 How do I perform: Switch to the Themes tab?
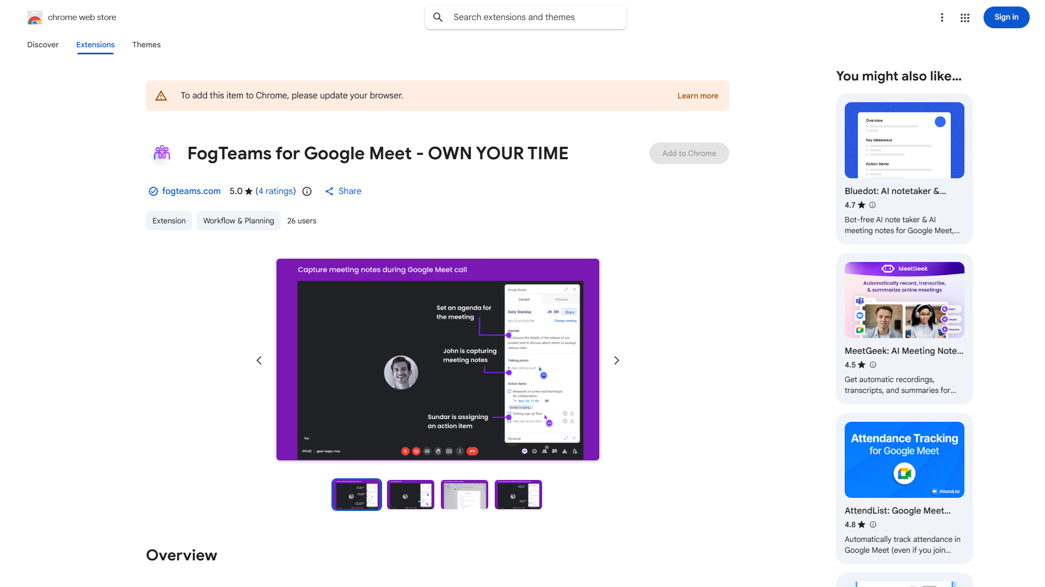click(x=146, y=45)
